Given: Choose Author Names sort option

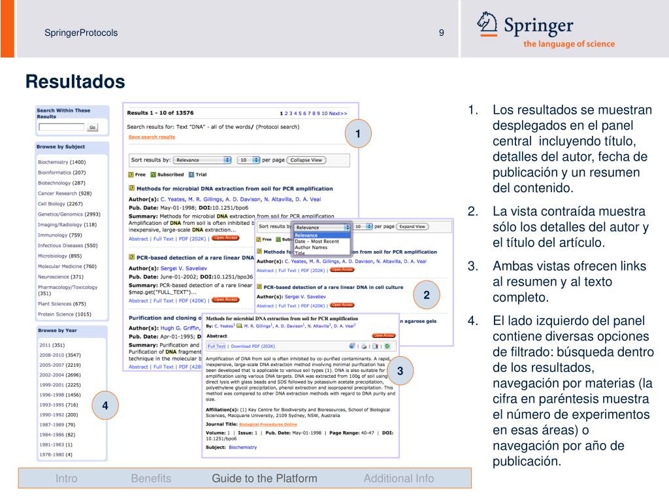Looking at the screenshot, I should 311,247.
